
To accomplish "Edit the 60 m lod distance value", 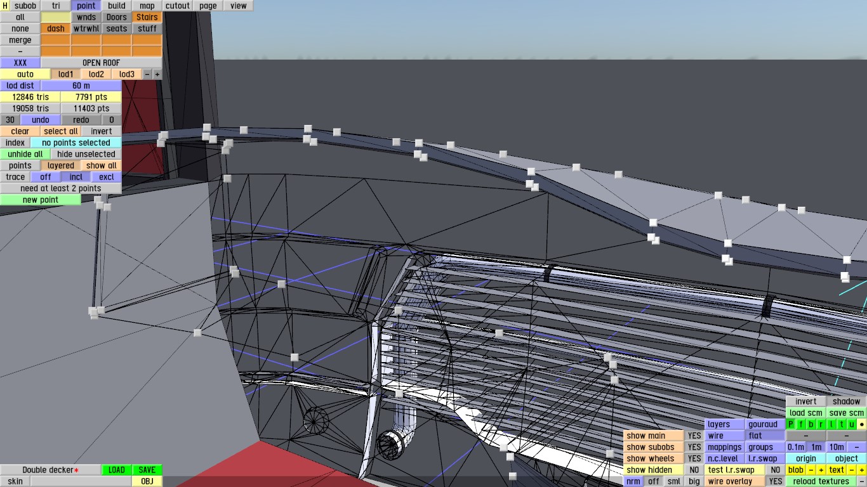I will [81, 86].
